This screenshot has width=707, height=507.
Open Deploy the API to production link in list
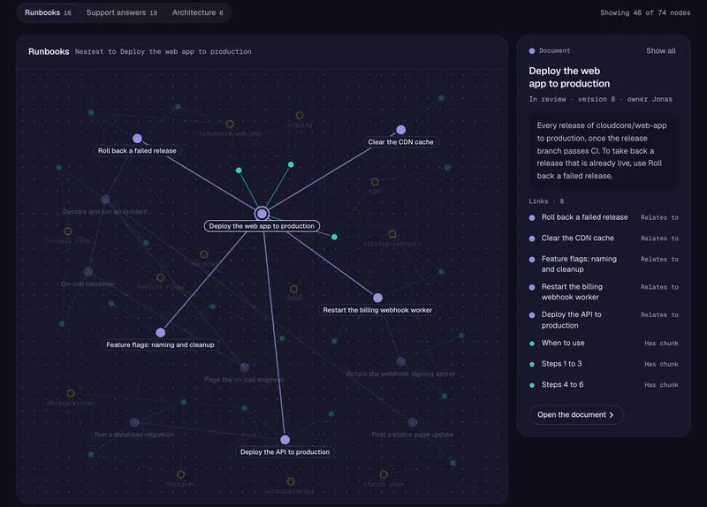[x=604, y=320]
